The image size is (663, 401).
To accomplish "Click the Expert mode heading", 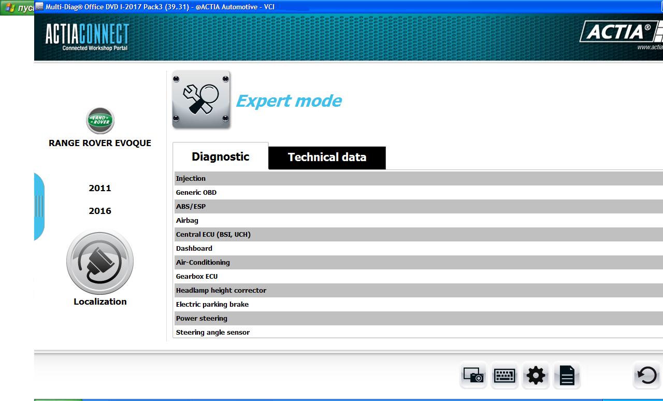I will [x=289, y=101].
